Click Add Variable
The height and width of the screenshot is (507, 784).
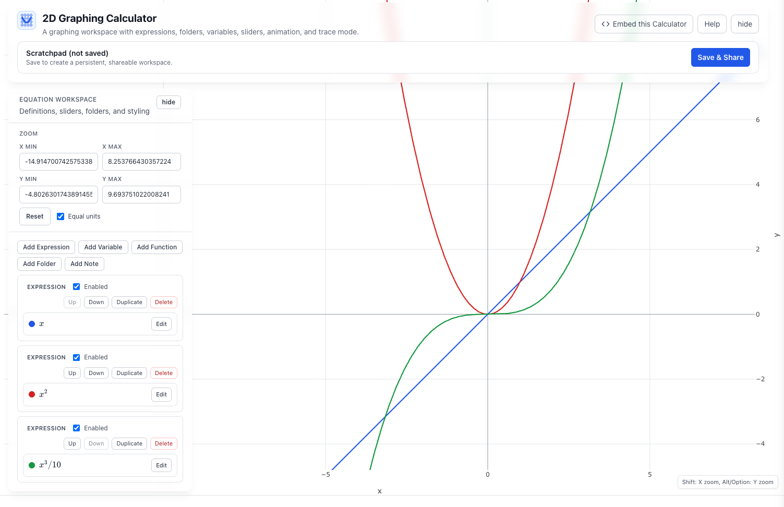(103, 247)
